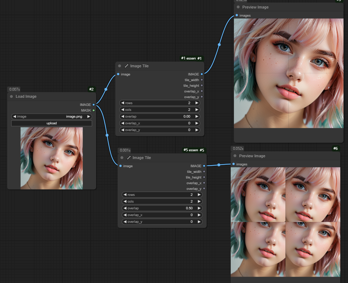Click the MASK output port on Load Image

[x=94, y=110]
